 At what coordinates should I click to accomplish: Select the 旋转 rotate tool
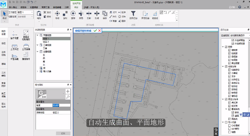point(73,15)
